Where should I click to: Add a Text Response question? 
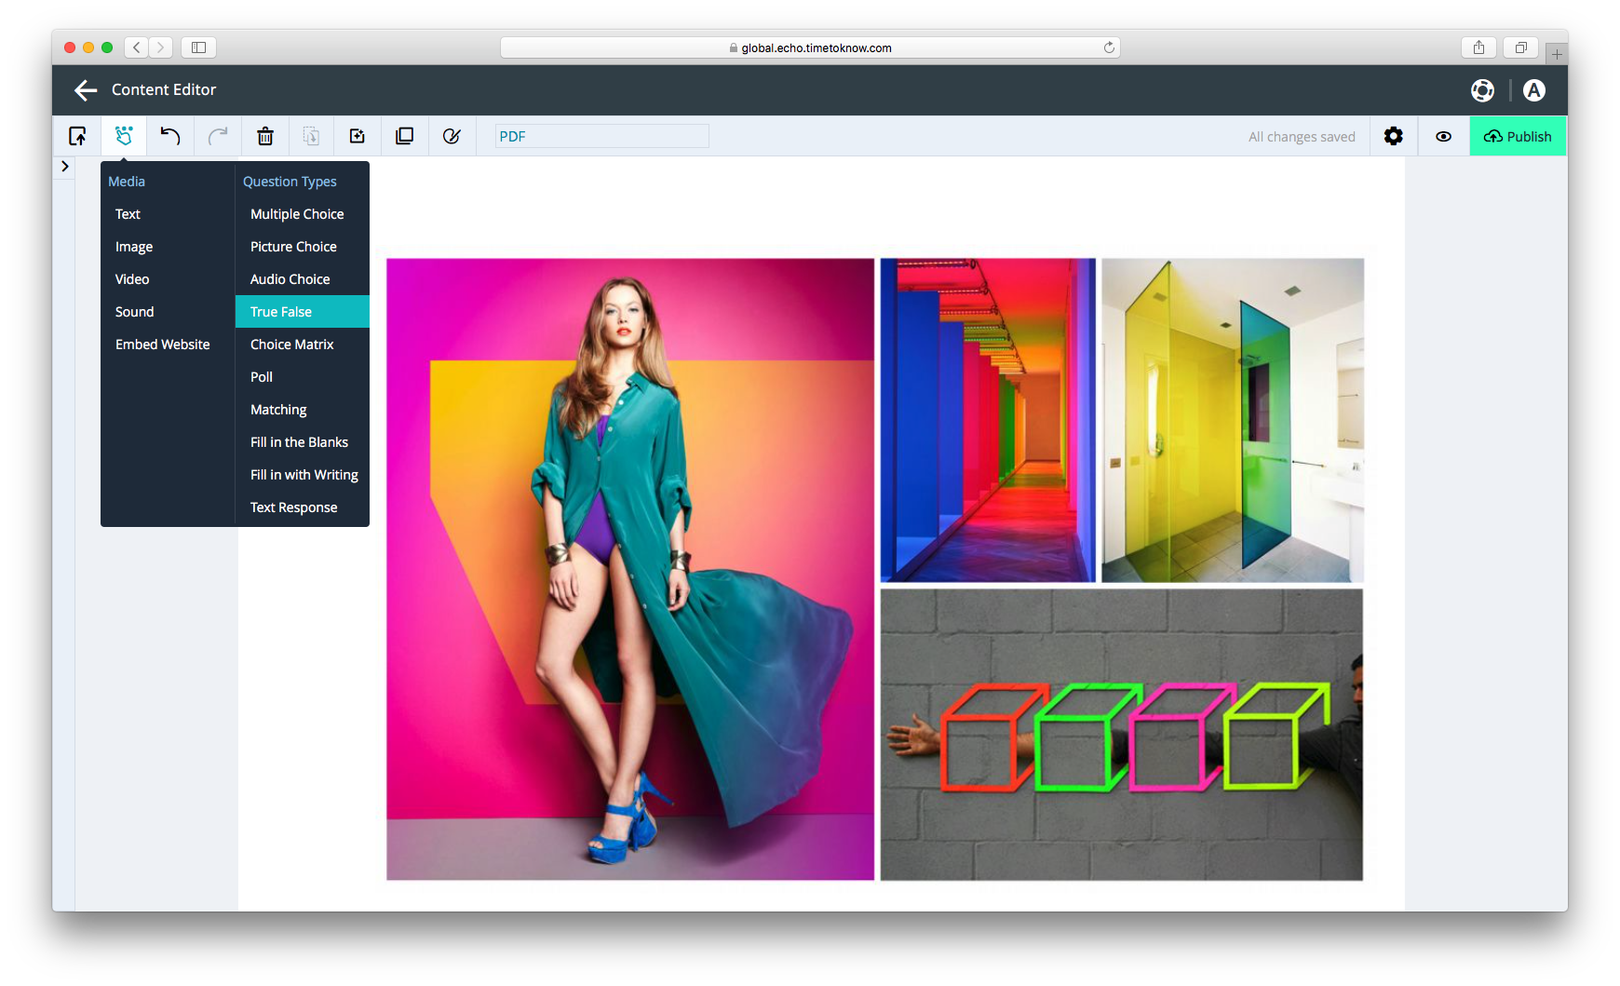tap(303, 507)
